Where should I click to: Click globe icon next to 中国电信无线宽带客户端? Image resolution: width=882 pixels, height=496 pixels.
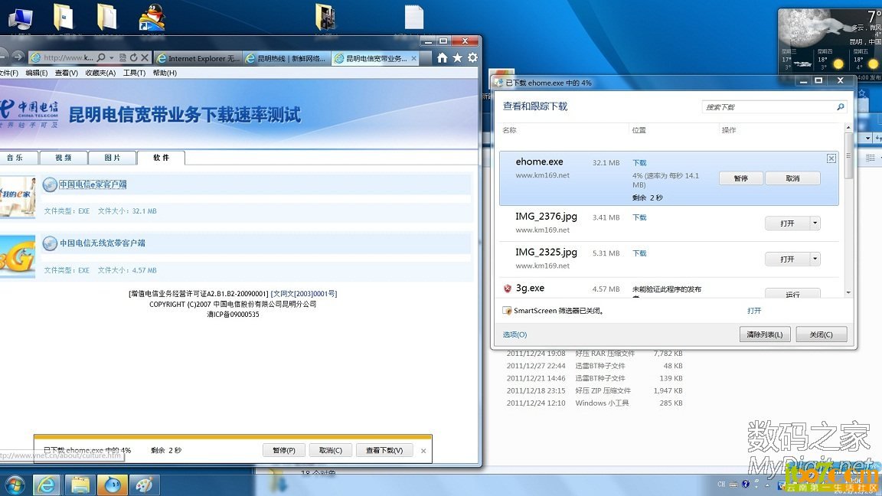[50, 243]
